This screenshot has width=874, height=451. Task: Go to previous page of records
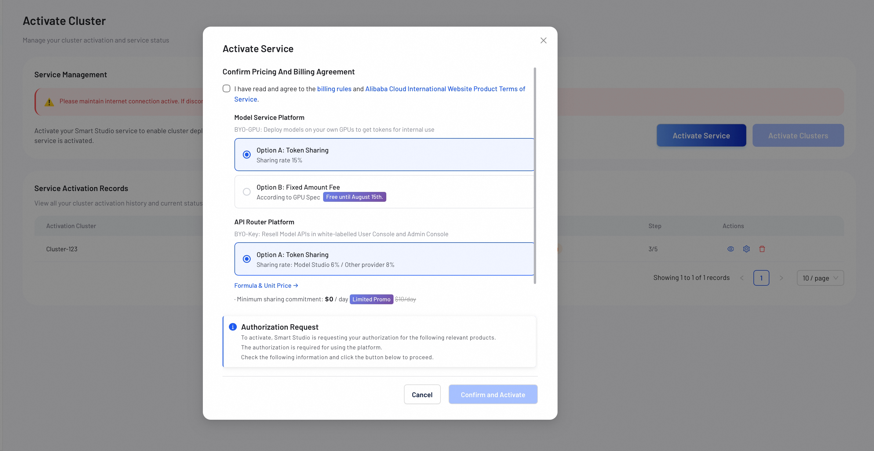point(742,278)
